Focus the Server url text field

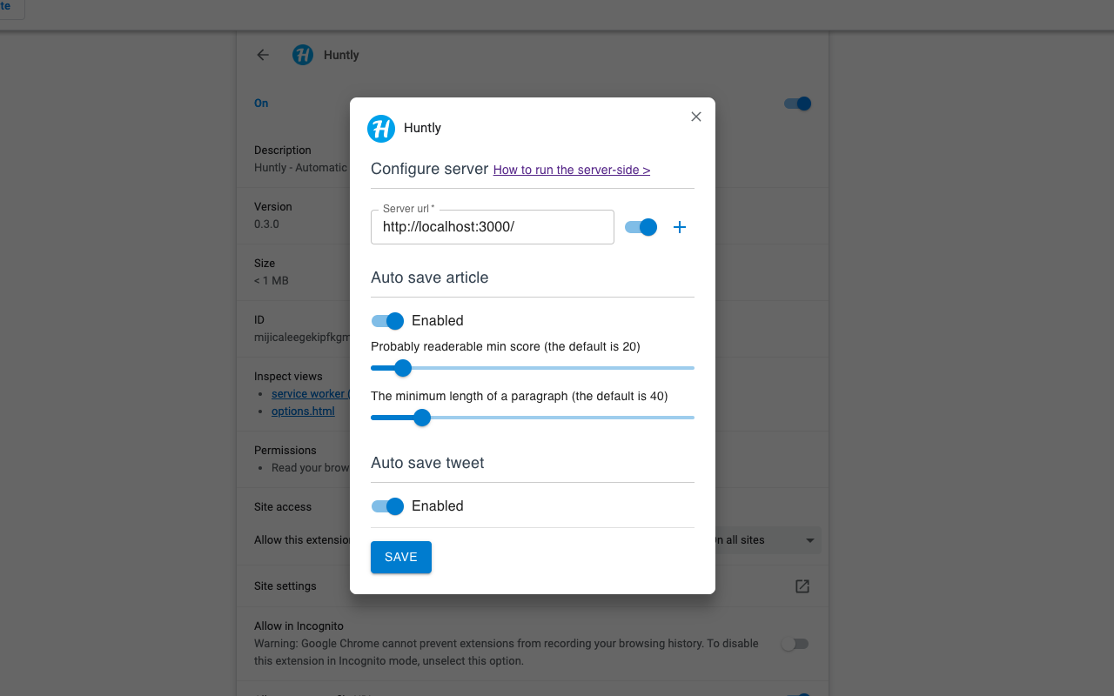(x=493, y=227)
